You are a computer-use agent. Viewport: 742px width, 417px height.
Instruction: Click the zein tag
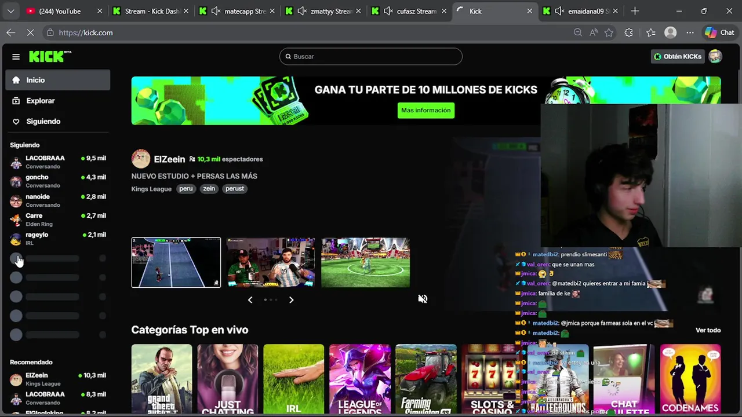click(x=209, y=189)
